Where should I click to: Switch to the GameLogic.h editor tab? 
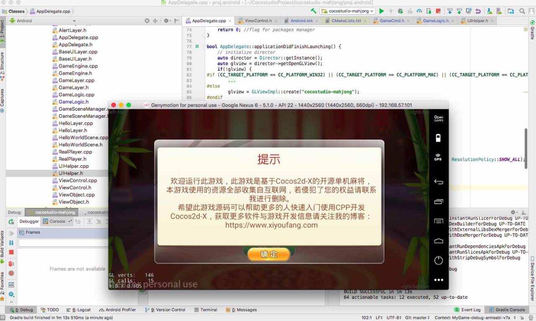tap(435, 21)
